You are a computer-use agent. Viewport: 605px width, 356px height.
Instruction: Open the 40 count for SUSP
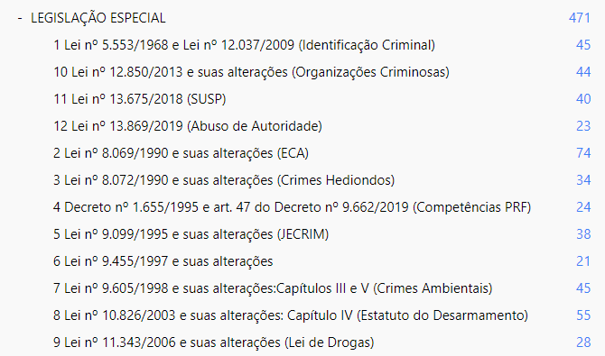point(583,99)
